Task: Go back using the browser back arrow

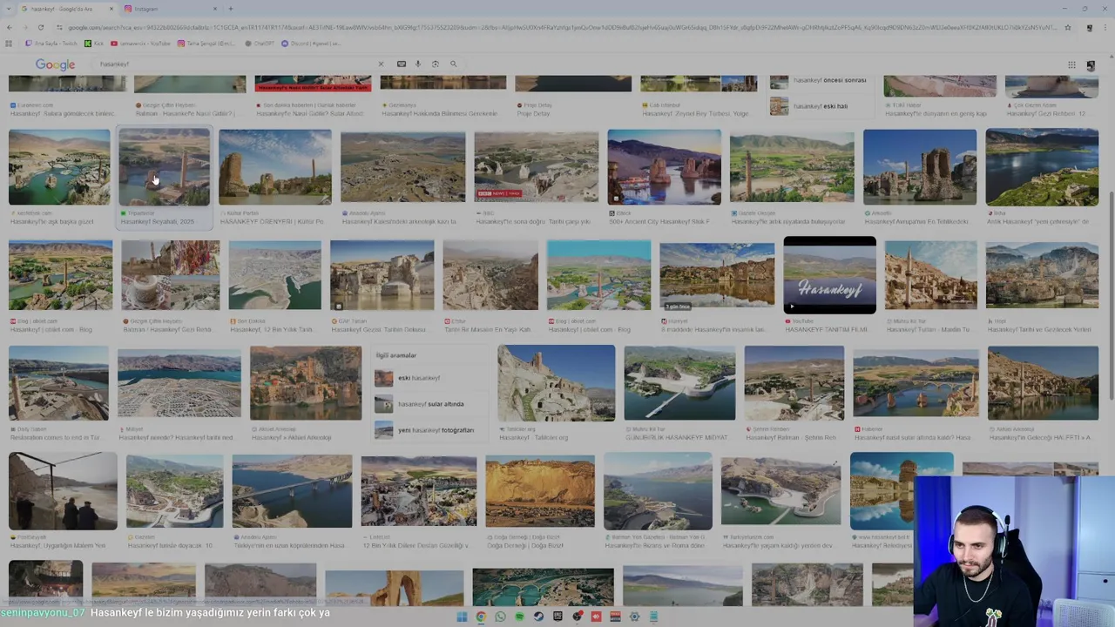Action: [10, 27]
